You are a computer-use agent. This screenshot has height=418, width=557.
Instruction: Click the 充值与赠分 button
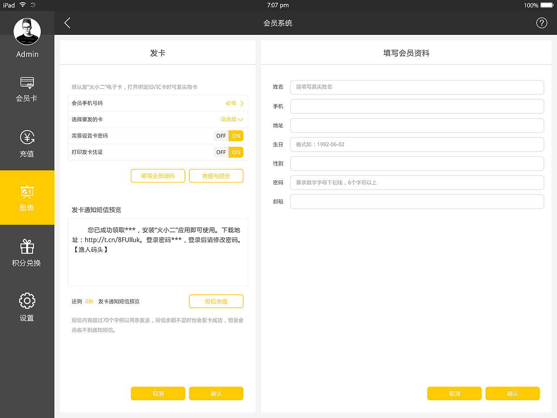[x=216, y=175]
